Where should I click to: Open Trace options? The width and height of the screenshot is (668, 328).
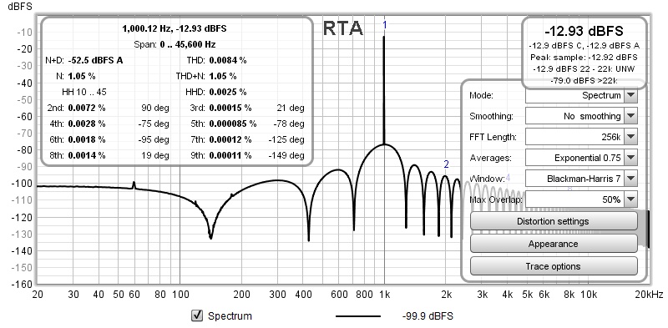pos(553,266)
